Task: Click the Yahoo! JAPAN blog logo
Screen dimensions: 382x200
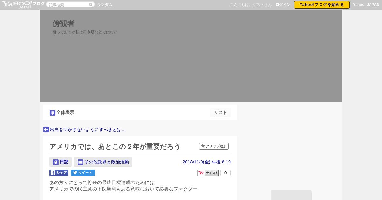Action: coord(23,4)
